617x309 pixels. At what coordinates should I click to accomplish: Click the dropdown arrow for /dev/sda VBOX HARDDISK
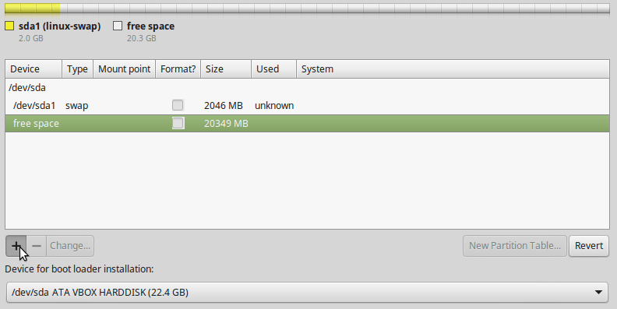tap(598, 293)
